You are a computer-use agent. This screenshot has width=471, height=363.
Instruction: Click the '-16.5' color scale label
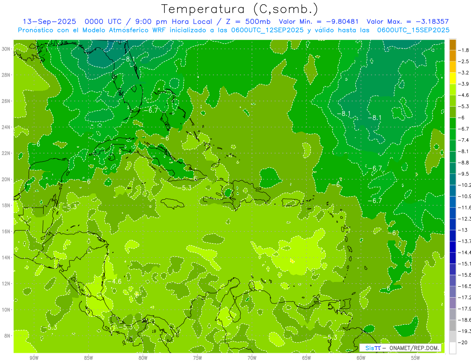pos(465,286)
